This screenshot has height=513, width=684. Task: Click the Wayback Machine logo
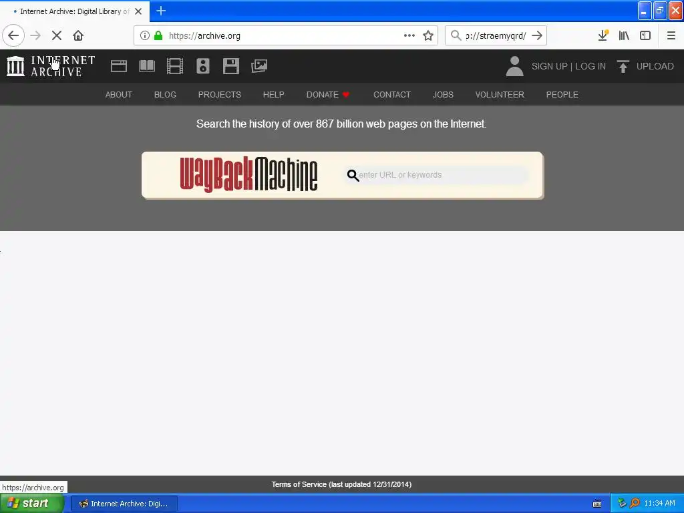(248, 174)
